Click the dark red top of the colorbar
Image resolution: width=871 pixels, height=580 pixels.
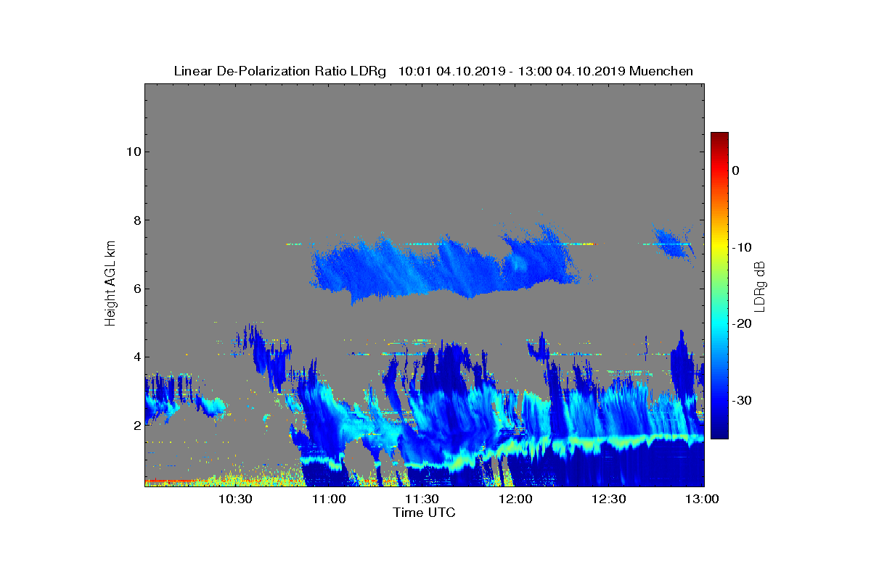tap(719, 138)
